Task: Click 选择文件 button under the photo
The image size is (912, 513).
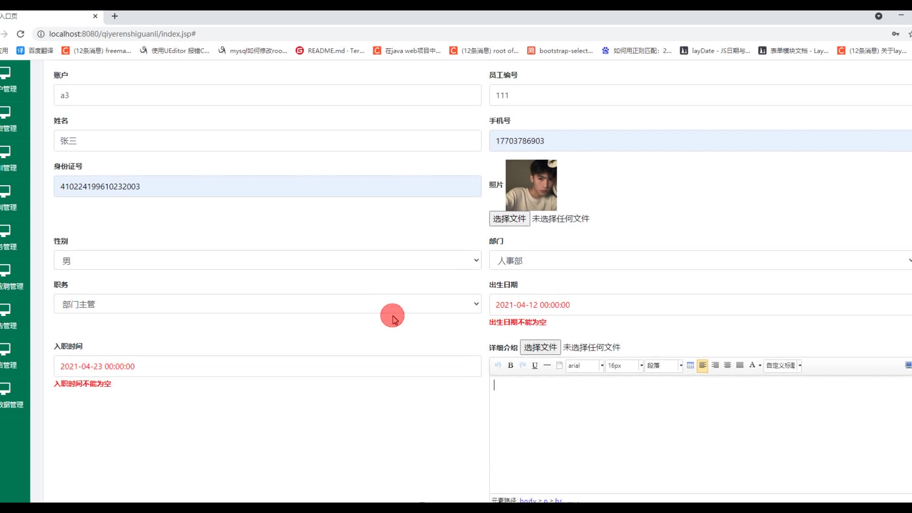Action: click(509, 218)
